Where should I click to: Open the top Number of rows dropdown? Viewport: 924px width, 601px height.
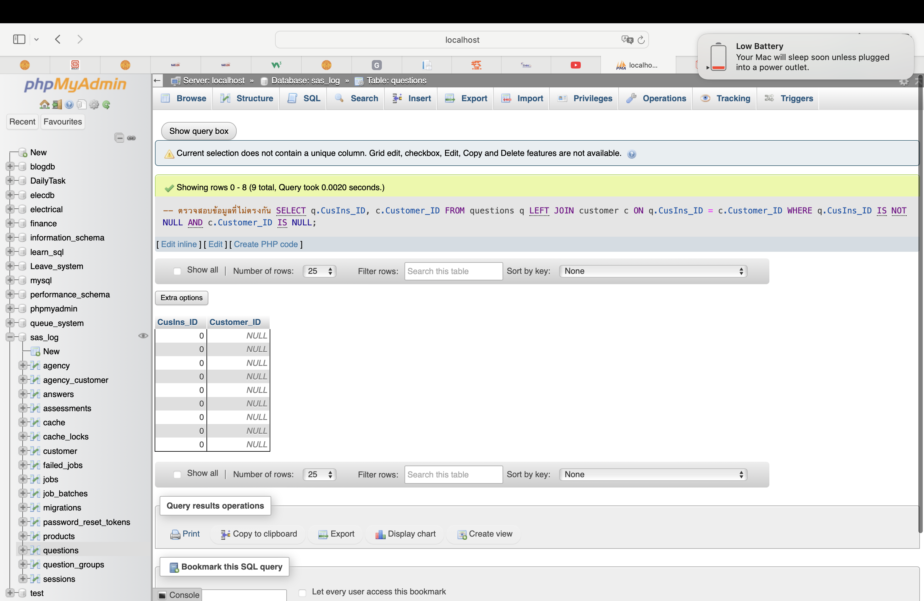click(x=319, y=271)
